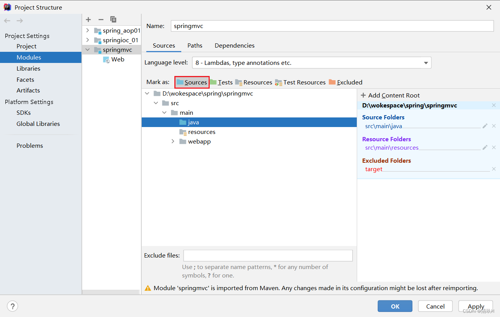The image size is (500, 317).
Task: Click the IntelliJ IDEA logo in title bar
Action: coord(7,7)
